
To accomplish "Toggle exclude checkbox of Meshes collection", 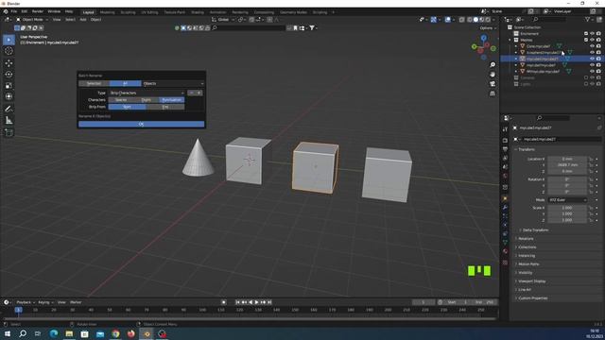I will click(x=586, y=40).
